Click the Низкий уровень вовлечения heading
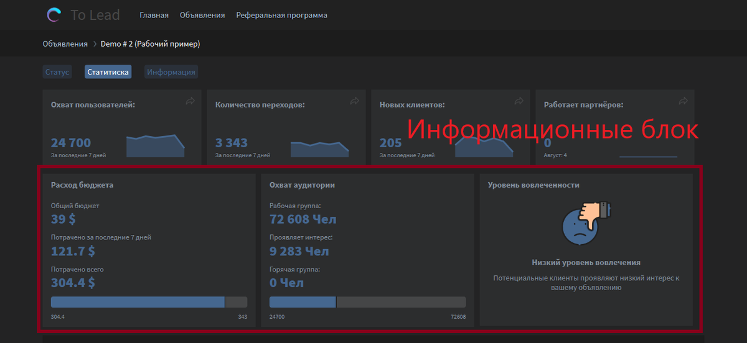The width and height of the screenshot is (747, 343). [x=586, y=263]
